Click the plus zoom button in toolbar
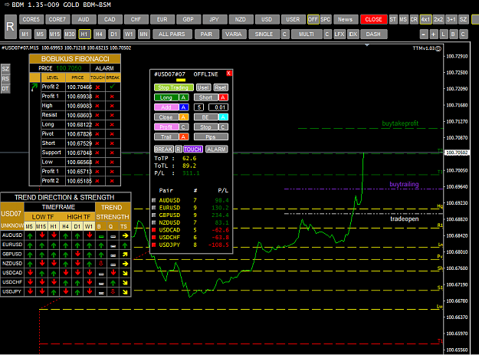The image size is (479, 355). click(x=433, y=35)
